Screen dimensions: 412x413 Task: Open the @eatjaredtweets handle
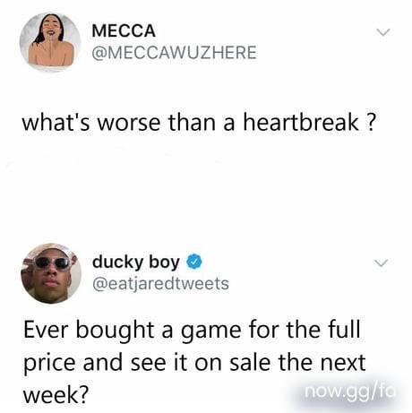point(160,284)
